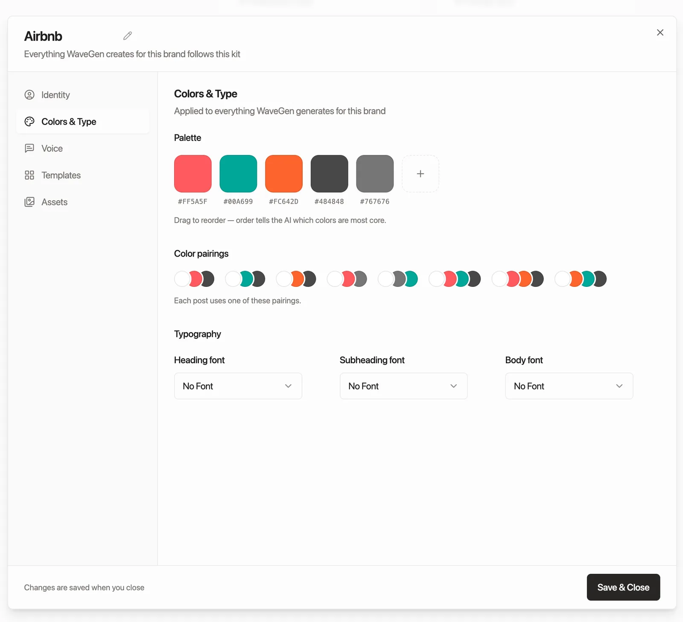The width and height of the screenshot is (683, 622).
Task: Click the #00A699 hex label
Action: coord(238,201)
